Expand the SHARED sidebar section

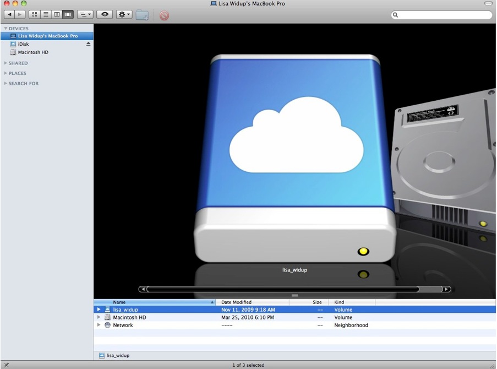point(6,63)
